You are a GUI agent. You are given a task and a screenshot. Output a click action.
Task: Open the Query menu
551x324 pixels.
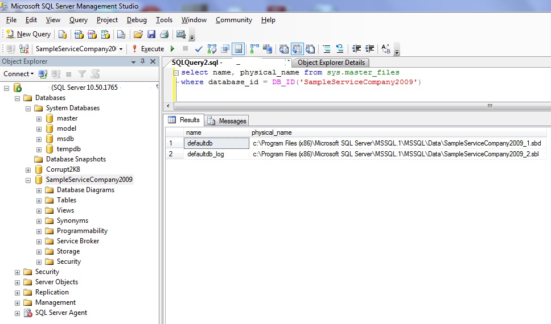[79, 20]
